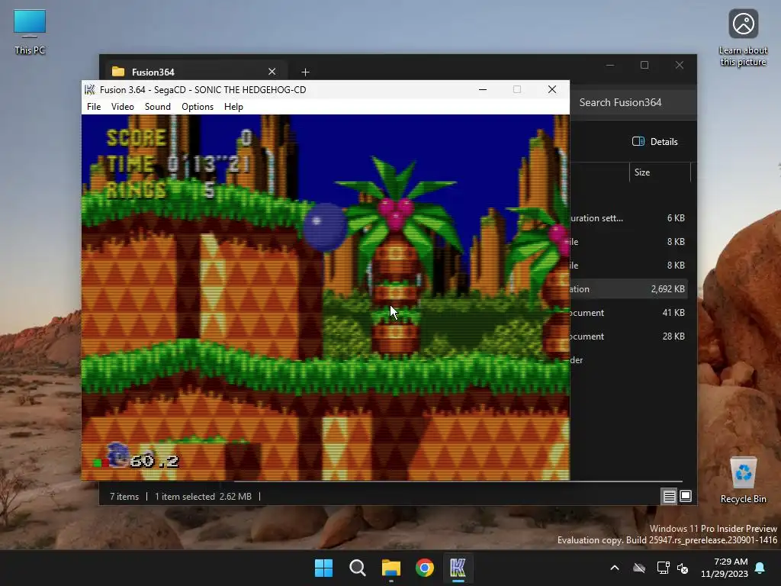781x586 pixels.
Task: Open the Help menu in Fusion
Action: coord(233,107)
